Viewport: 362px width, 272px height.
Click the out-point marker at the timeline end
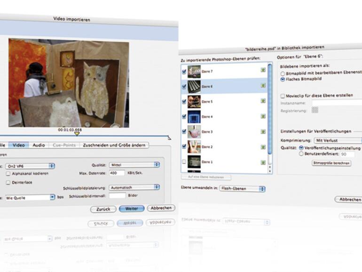[169, 138]
